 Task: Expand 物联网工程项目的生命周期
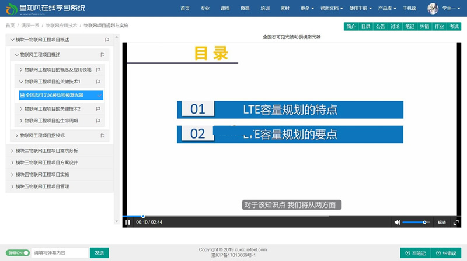(21, 121)
